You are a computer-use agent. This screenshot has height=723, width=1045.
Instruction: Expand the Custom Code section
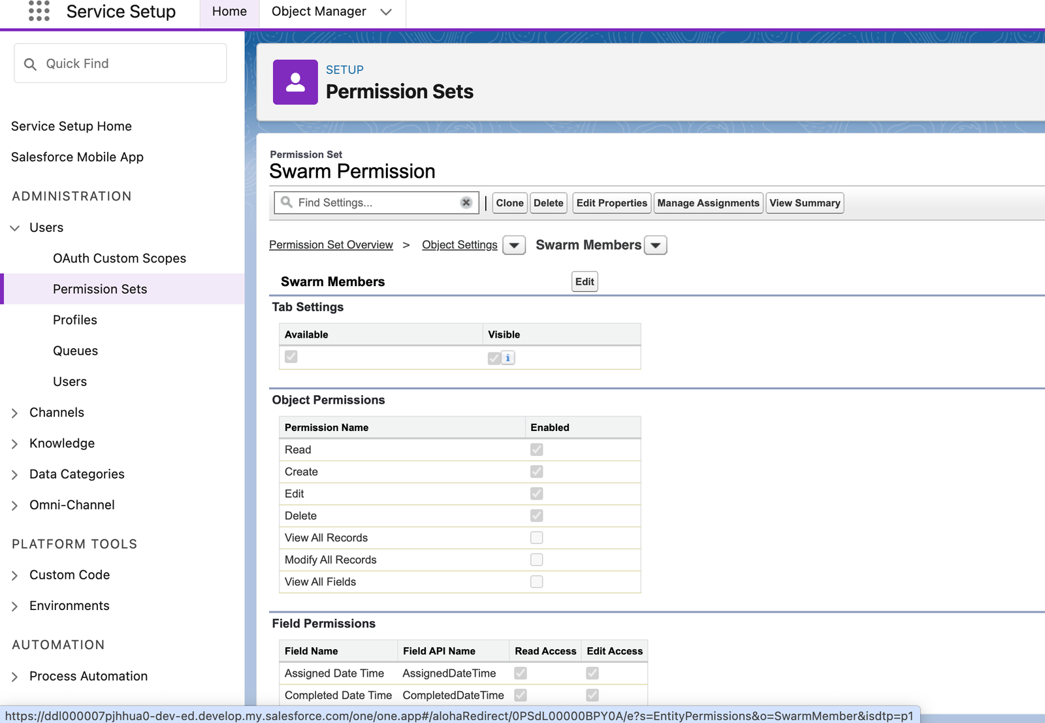[14, 575]
